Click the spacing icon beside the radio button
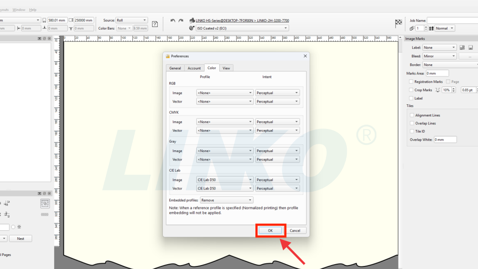 19,227
